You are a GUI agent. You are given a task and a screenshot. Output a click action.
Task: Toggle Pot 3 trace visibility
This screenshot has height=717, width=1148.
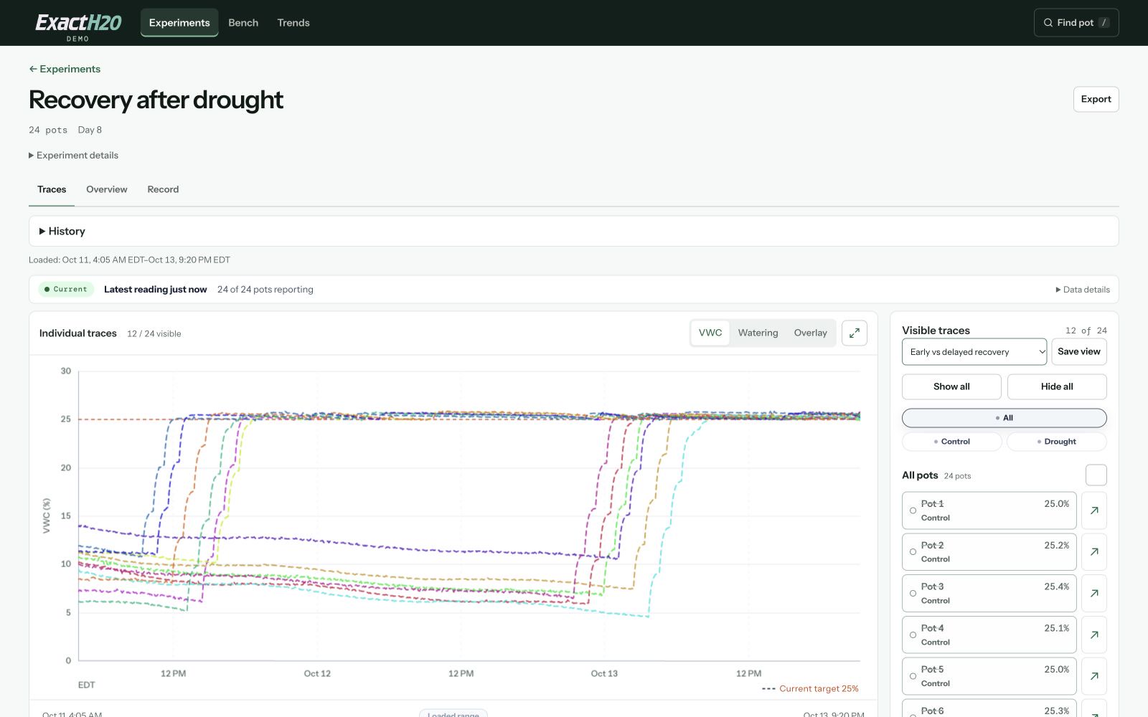pos(989,593)
